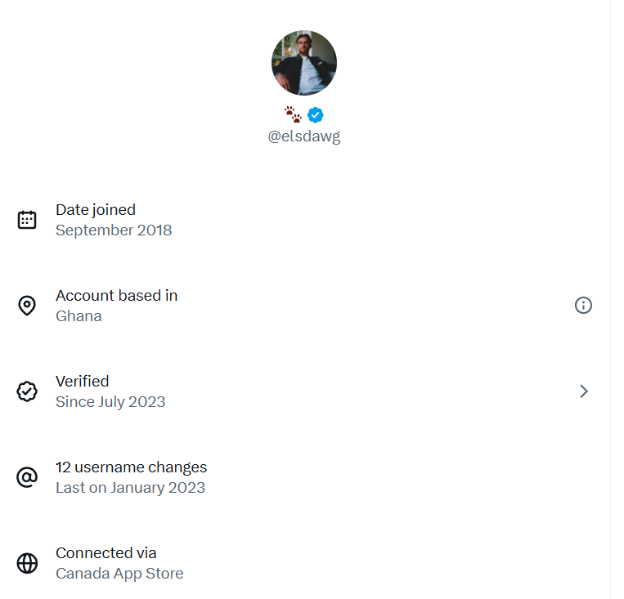
Task: Click the verified badge outline icon
Action: tap(27, 391)
